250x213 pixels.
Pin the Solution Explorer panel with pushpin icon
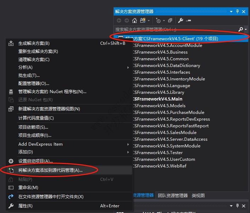click(237, 11)
